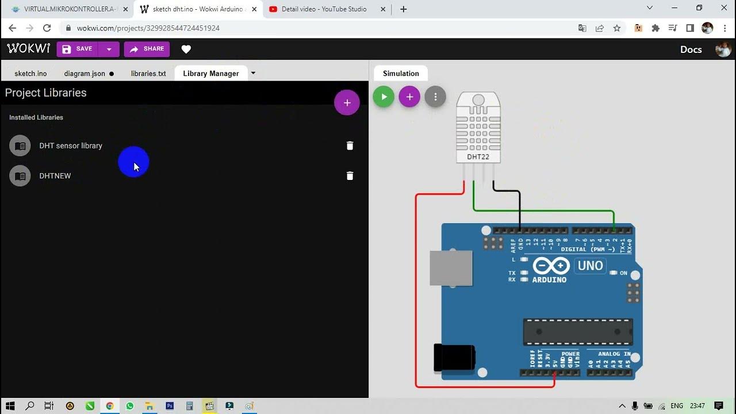Share this page from the address bar

(x=599, y=28)
